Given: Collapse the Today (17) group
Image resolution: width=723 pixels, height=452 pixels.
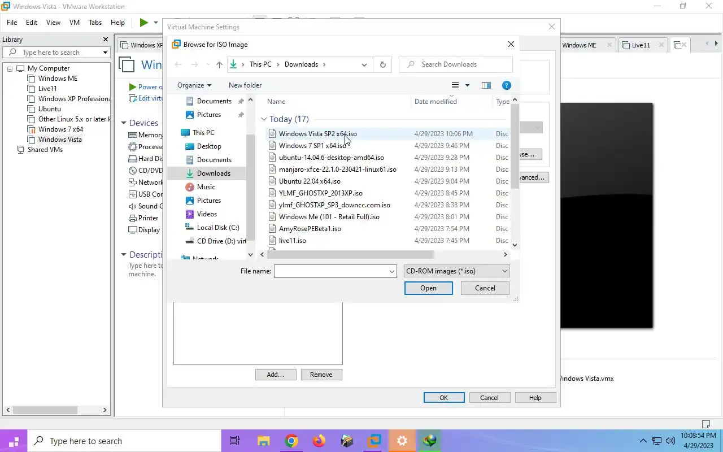Looking at the screenshot, I should 264,119.
